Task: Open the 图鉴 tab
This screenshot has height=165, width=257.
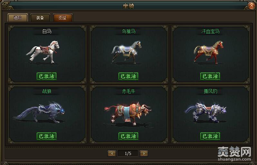Action: 62,18
